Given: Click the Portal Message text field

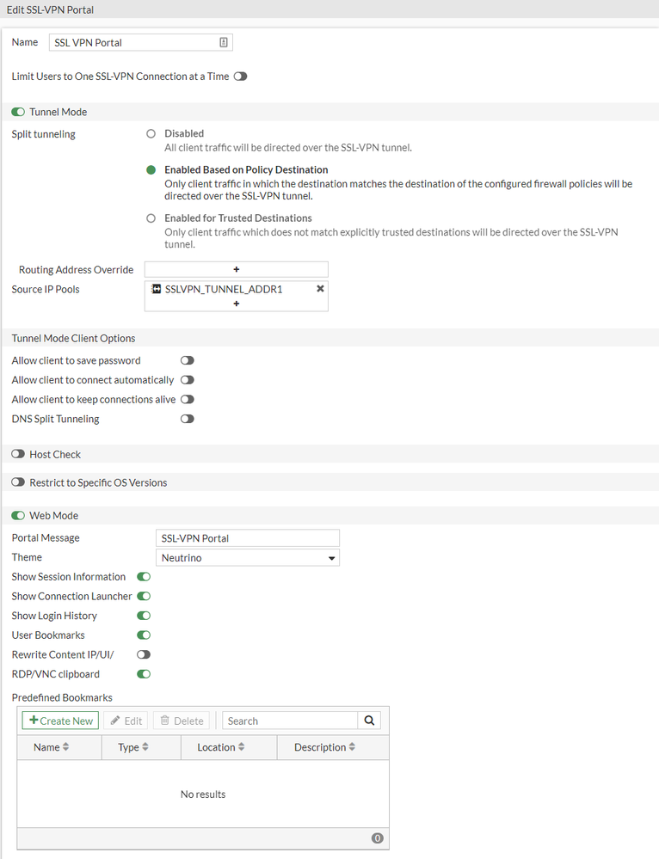Looking at the screenshot, I should coord(247,538).
